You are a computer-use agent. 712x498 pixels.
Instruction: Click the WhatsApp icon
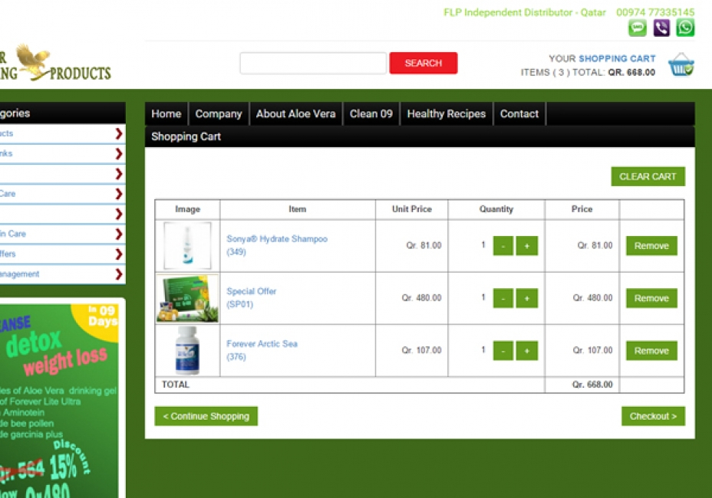coord(685,28)
